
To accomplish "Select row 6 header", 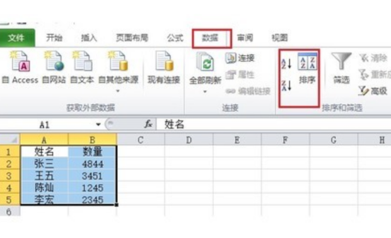I will 9,212.
